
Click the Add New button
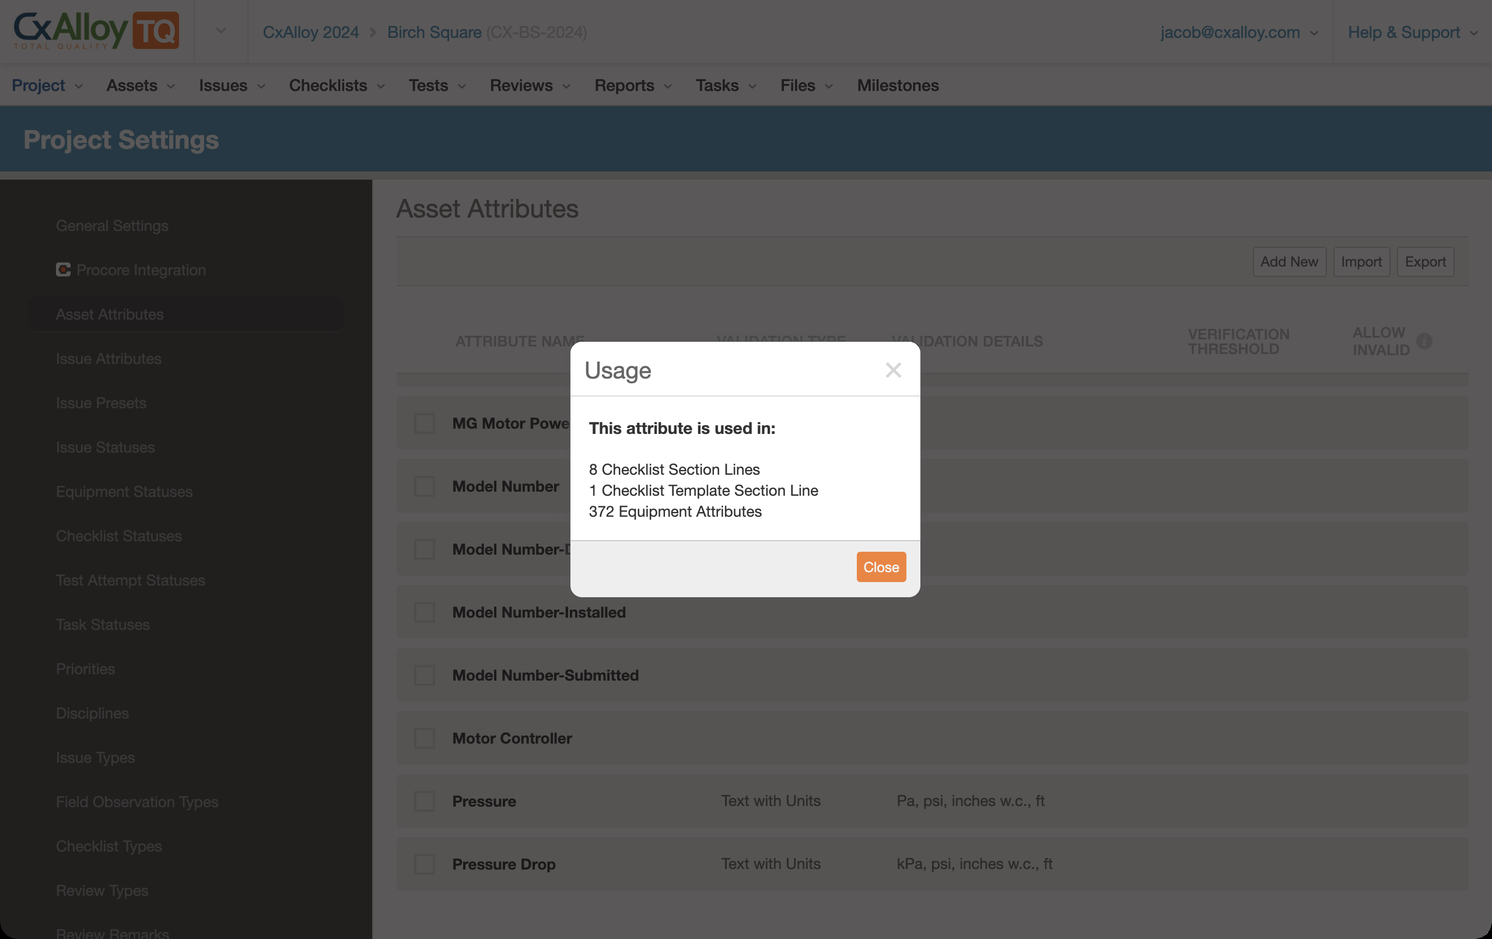pyautogui.click(x=1290, y=261)
